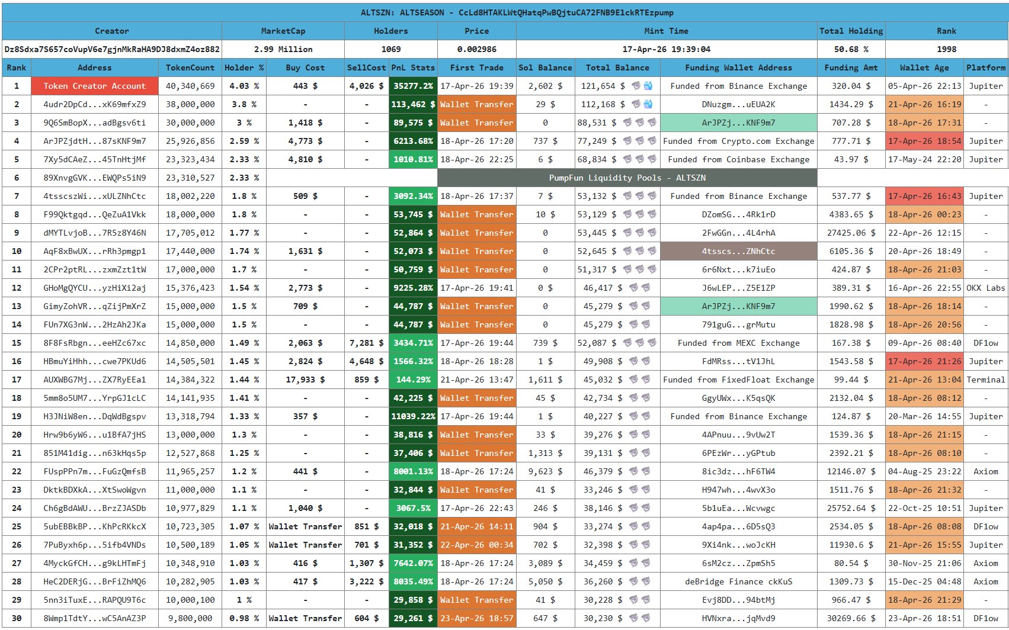Click the PumpFun Liquidity Pools - ALTSZN banner
The height and width of the screenshot is (630, 1009).
pyautogui.click(x=627, y=178)
